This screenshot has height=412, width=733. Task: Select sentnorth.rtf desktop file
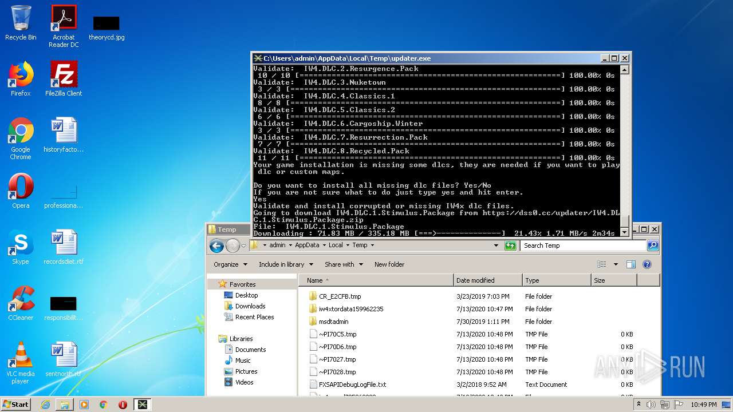[64, 359]
